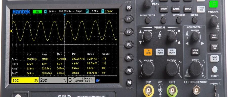Click the 250.00MSa/s sample rate reading
Screen dimensions: 228x97
coord(66,11)
